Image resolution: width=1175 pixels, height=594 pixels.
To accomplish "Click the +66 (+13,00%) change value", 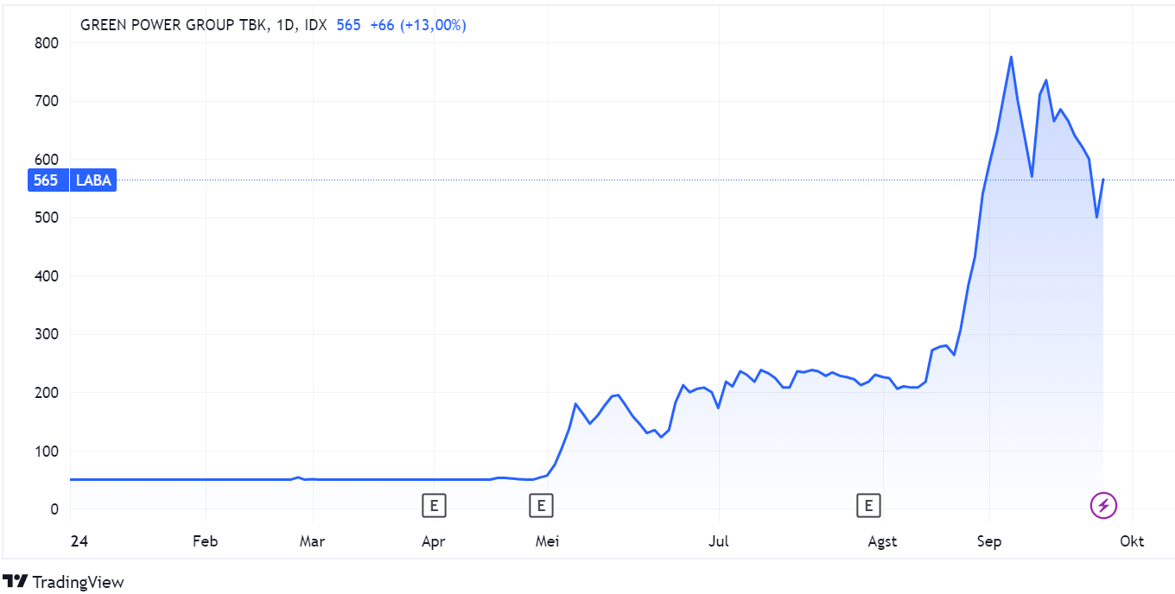I will click(x=418, y=25).
